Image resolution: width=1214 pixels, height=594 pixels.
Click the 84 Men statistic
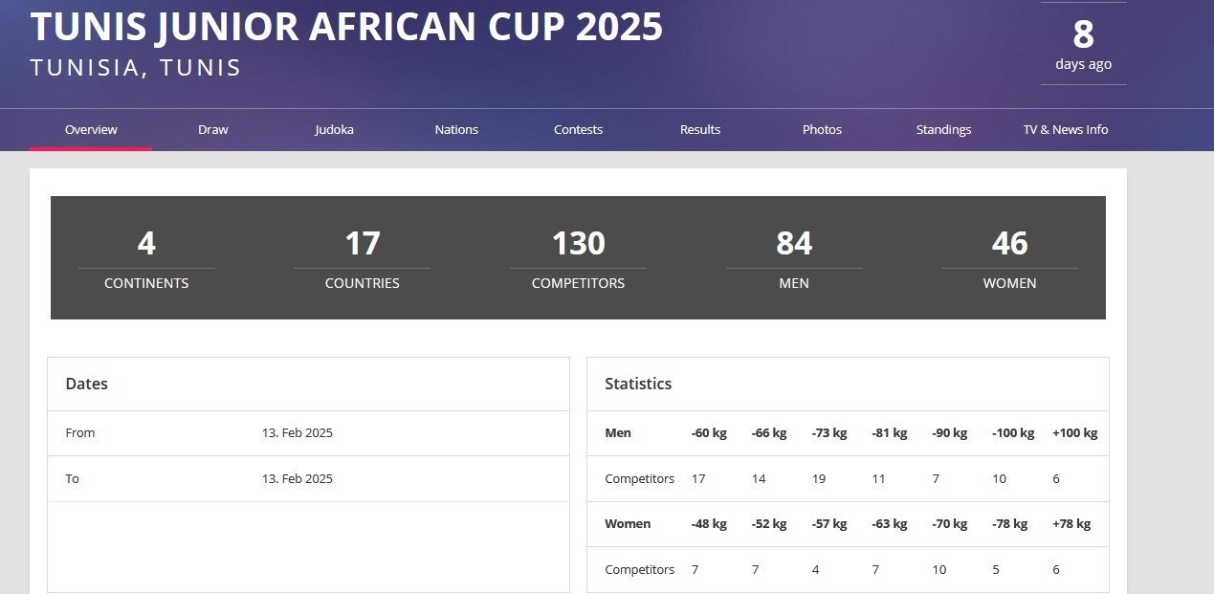(x=794, y=257)
